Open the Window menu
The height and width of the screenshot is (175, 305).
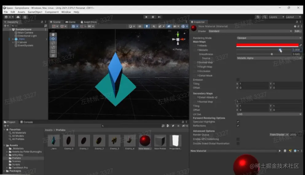(x=66, y=12)
